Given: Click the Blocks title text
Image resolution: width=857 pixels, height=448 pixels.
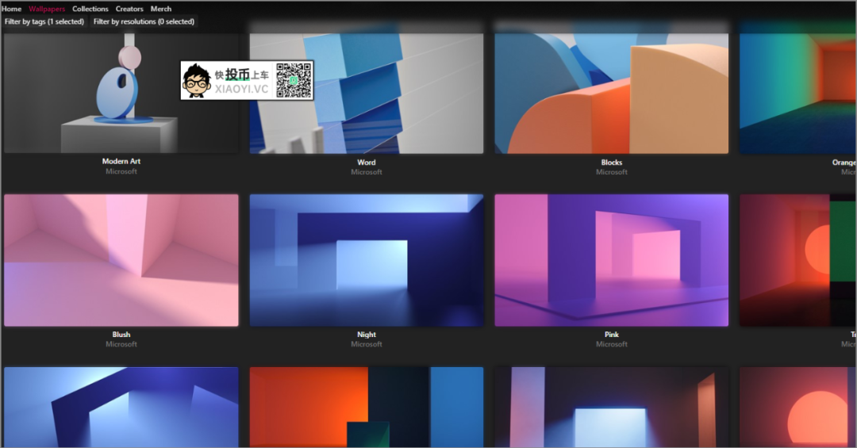Looking at the screenshot, I should (x=612, y=163).
